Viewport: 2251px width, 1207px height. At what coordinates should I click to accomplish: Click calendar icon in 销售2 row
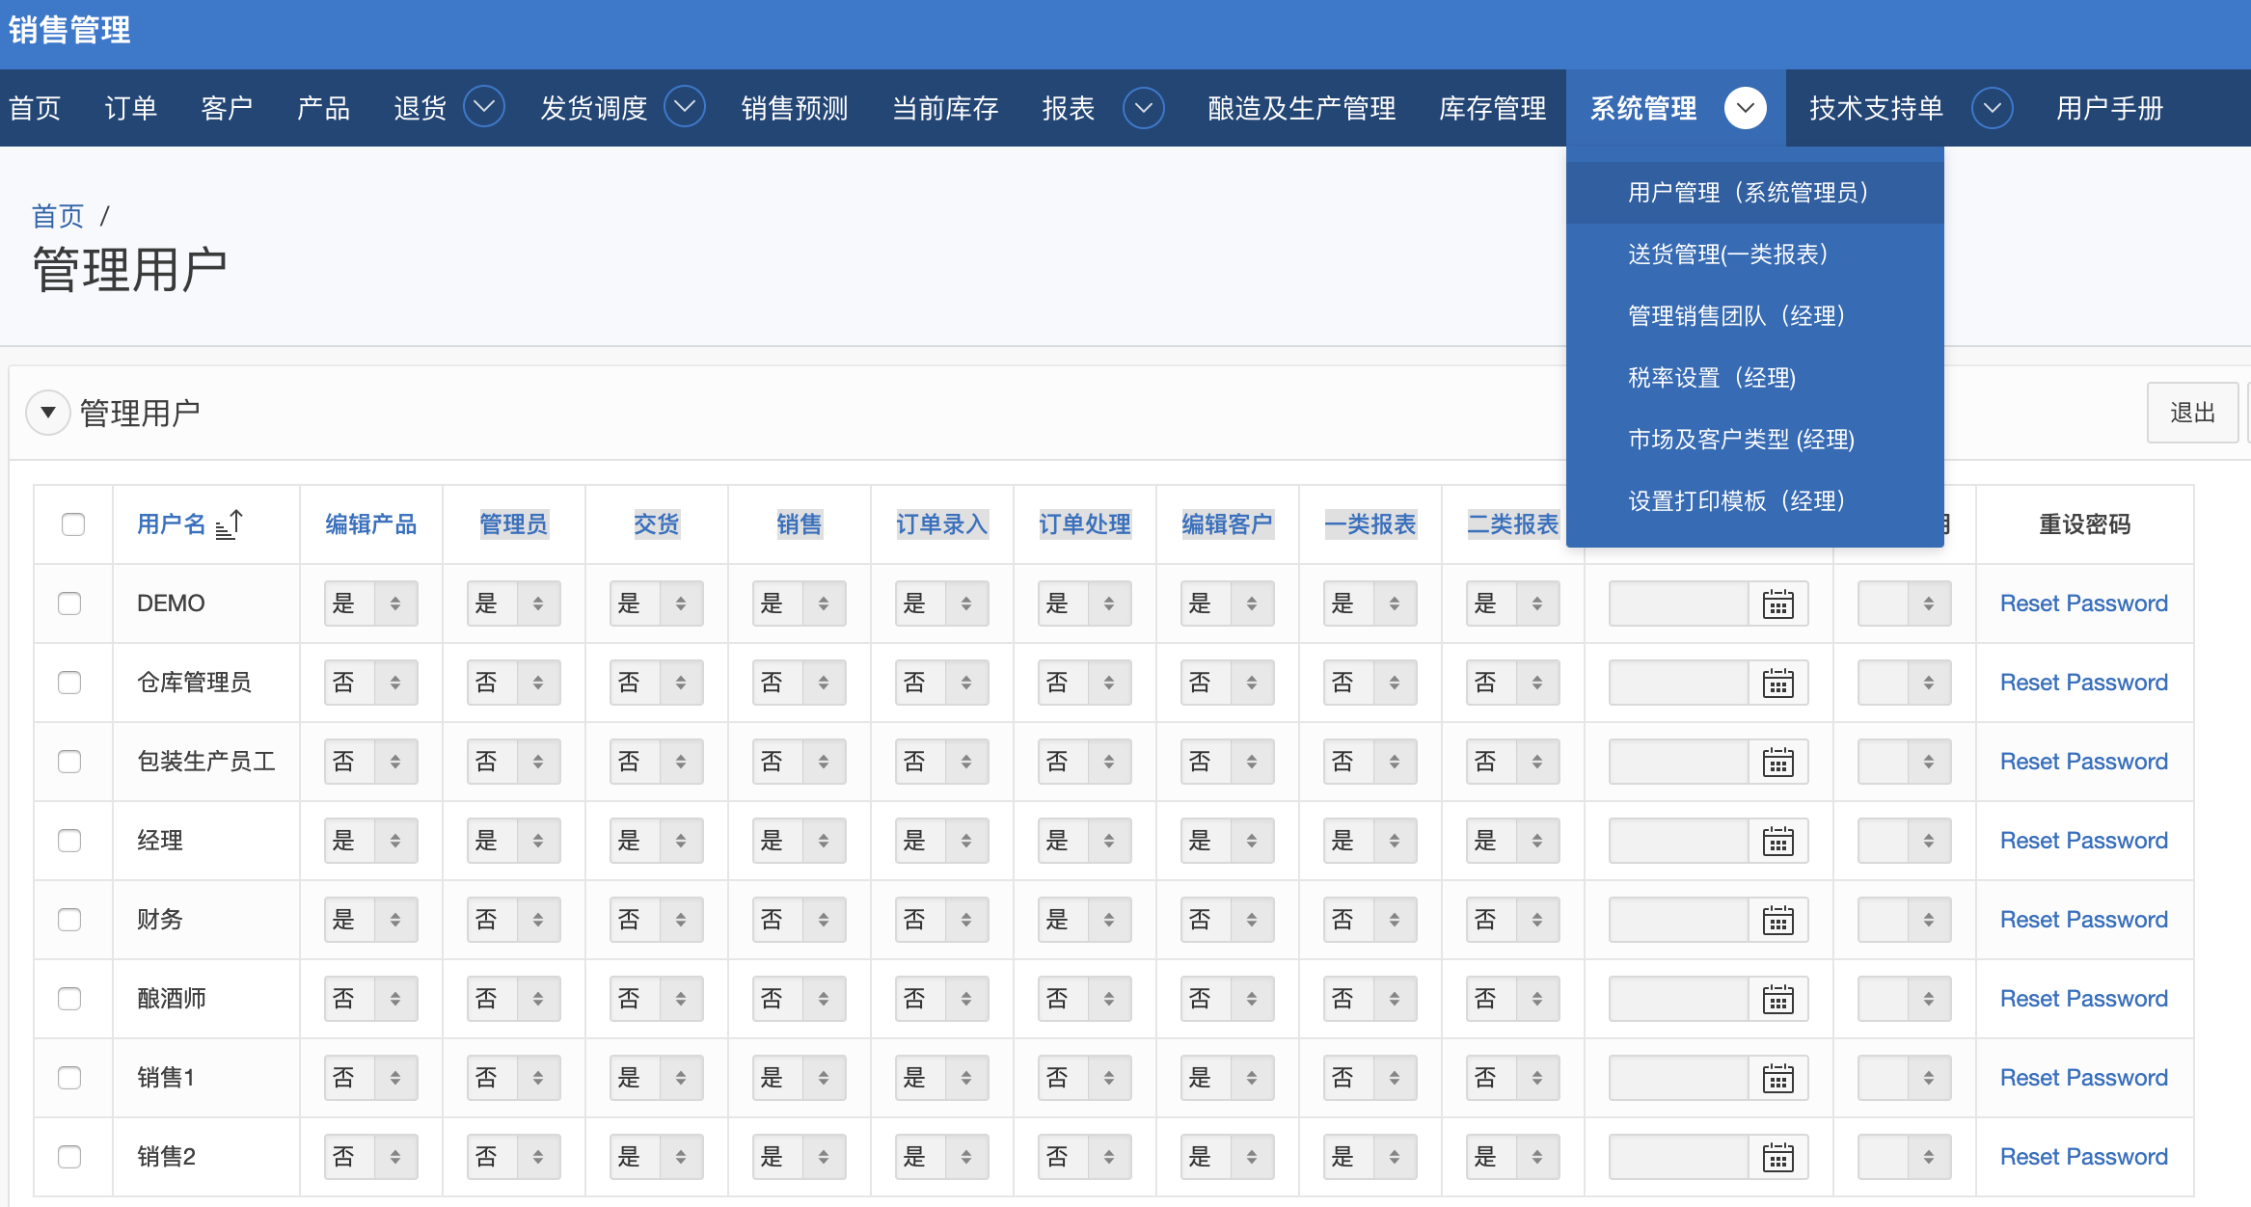pyautogui.click(x=1777, y=1158)
